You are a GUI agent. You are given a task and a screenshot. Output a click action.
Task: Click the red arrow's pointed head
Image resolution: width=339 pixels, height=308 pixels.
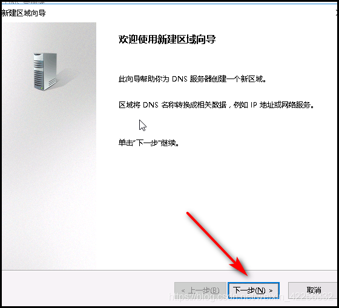click(240, 267)
